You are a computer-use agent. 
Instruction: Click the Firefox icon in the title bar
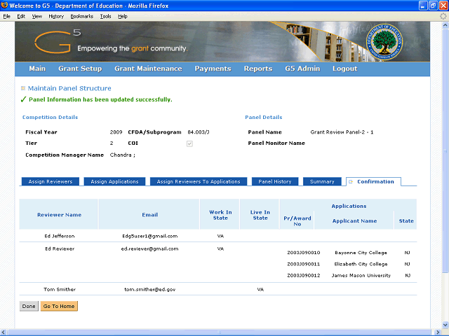coord(6,6)
